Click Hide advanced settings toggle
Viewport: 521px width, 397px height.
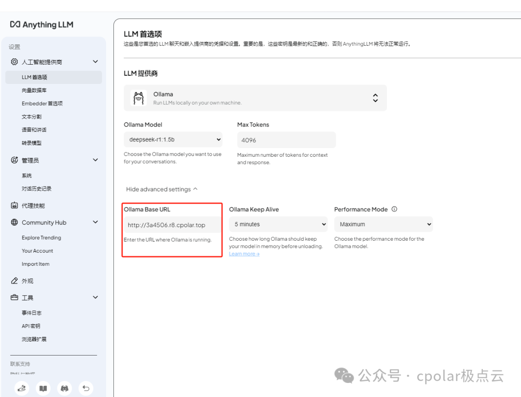click(x=162, y=189)
